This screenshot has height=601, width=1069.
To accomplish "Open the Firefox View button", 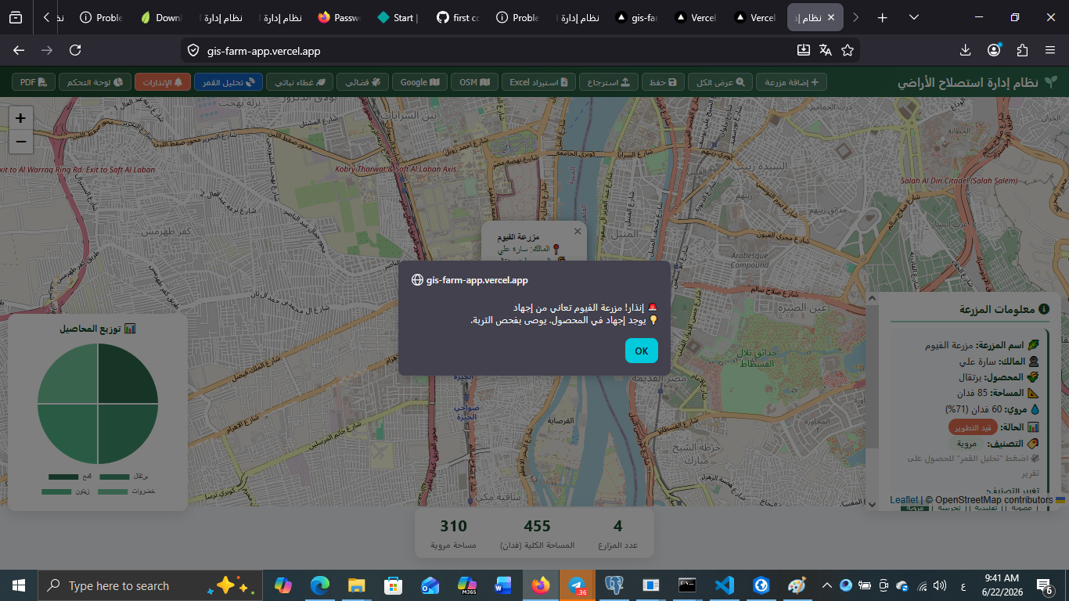I will click(x=16, y=17).
